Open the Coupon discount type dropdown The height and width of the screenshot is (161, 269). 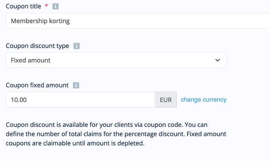click(x=116, y=60)
